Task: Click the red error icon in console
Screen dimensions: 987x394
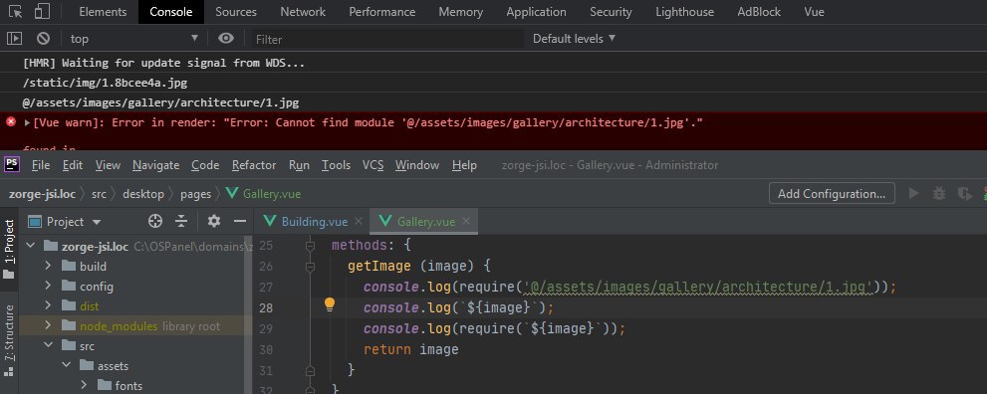Action: point(11,122)
